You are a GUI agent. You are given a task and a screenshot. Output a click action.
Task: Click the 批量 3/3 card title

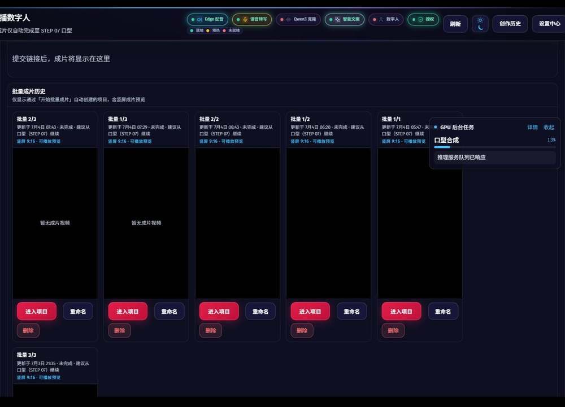point(27,355)
